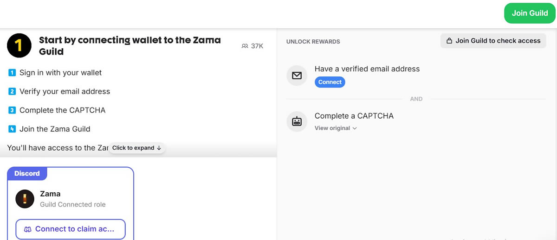Expand the View original dropdown
The width and height of the screenshot is (557, 240).
pos(336,128)
